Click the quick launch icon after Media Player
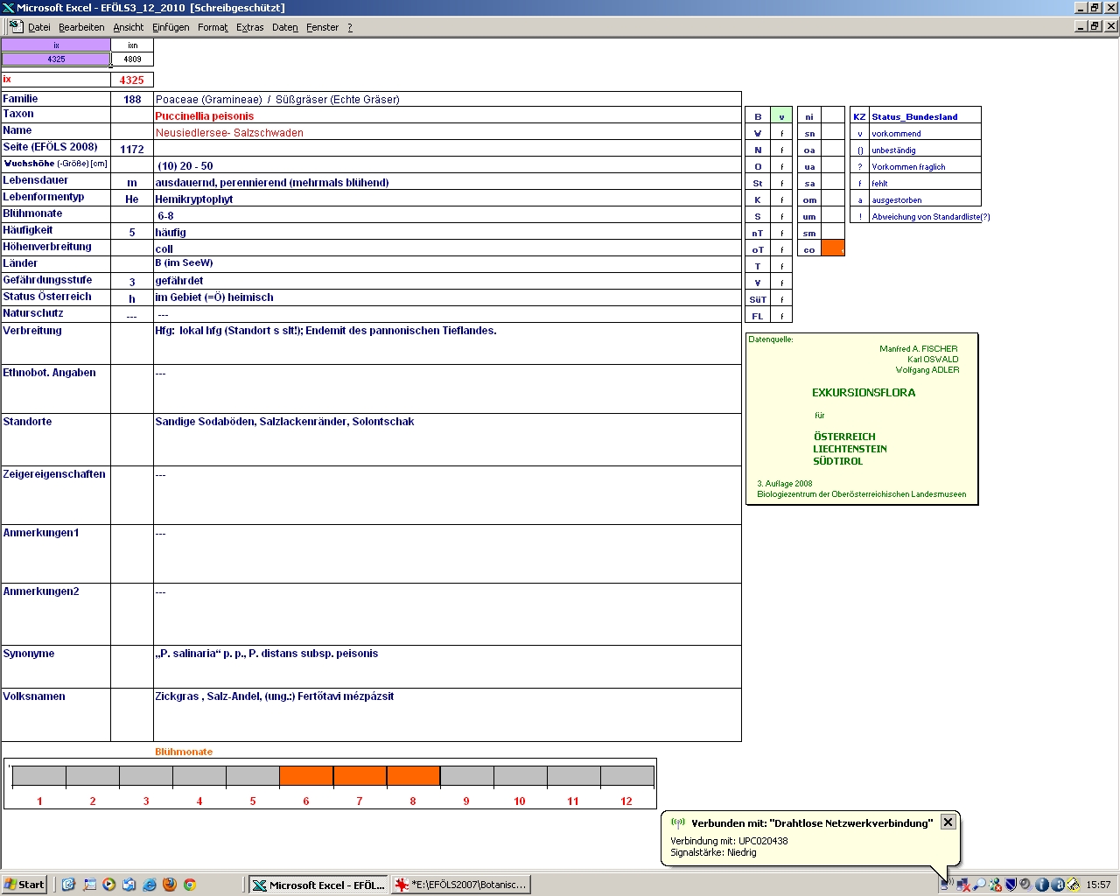Viewport: 1120px width, 896px height. point(129,885)
